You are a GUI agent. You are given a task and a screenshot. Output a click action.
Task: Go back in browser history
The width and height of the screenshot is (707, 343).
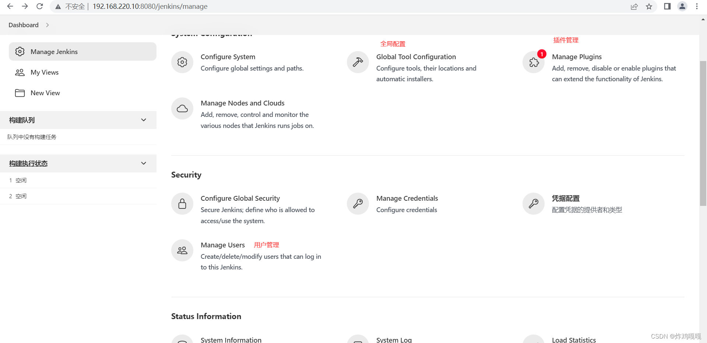pos(10,6)
